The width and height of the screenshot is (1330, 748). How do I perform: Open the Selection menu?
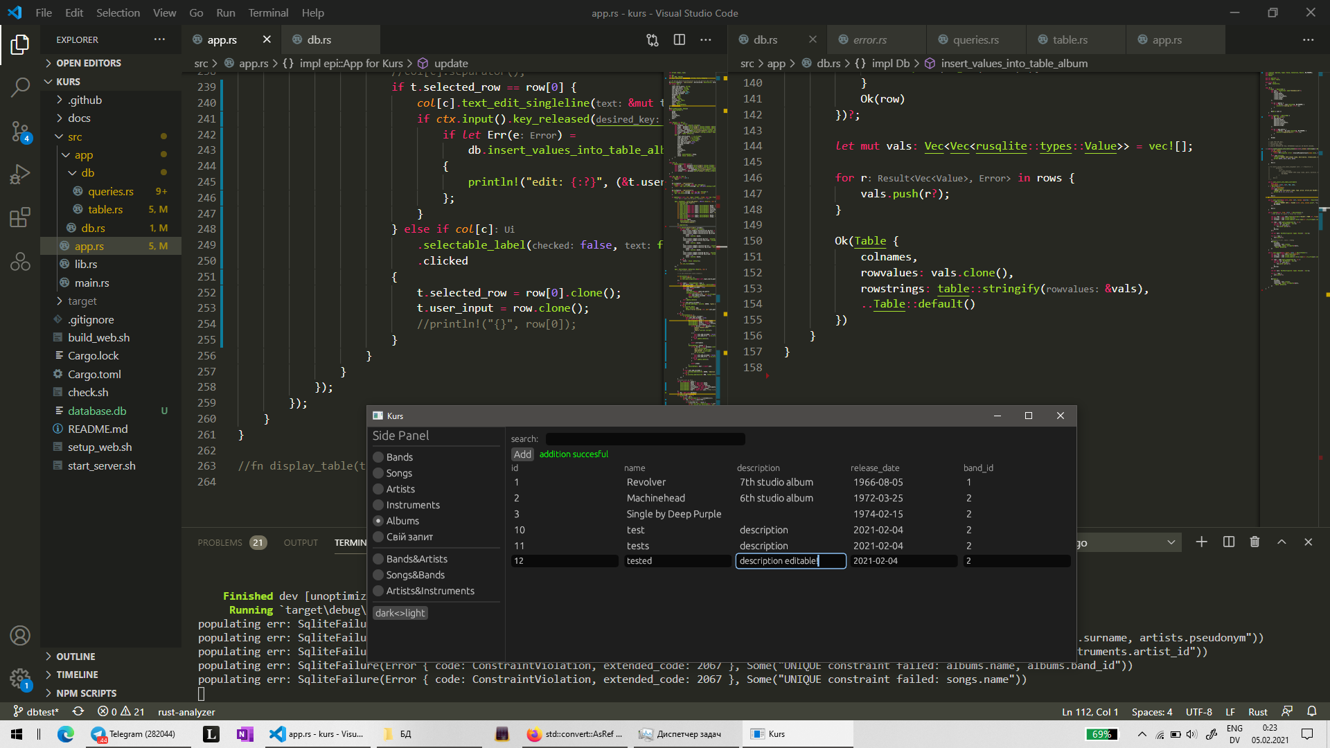118,12
